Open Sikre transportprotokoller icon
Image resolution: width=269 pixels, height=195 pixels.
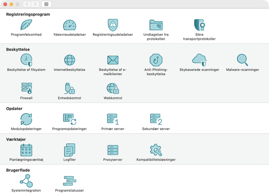pyautogui.click(x=199, y=25)
